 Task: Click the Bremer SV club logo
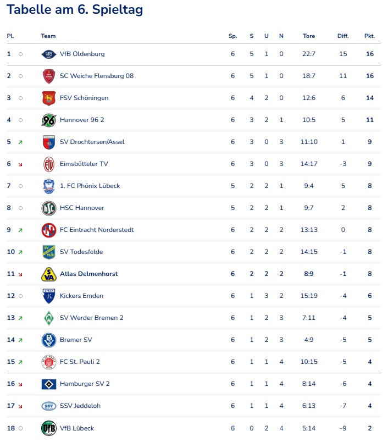click(49, 340)
